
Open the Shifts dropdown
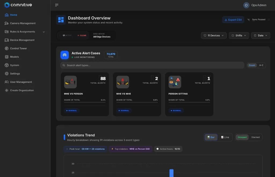pos(239,36)
